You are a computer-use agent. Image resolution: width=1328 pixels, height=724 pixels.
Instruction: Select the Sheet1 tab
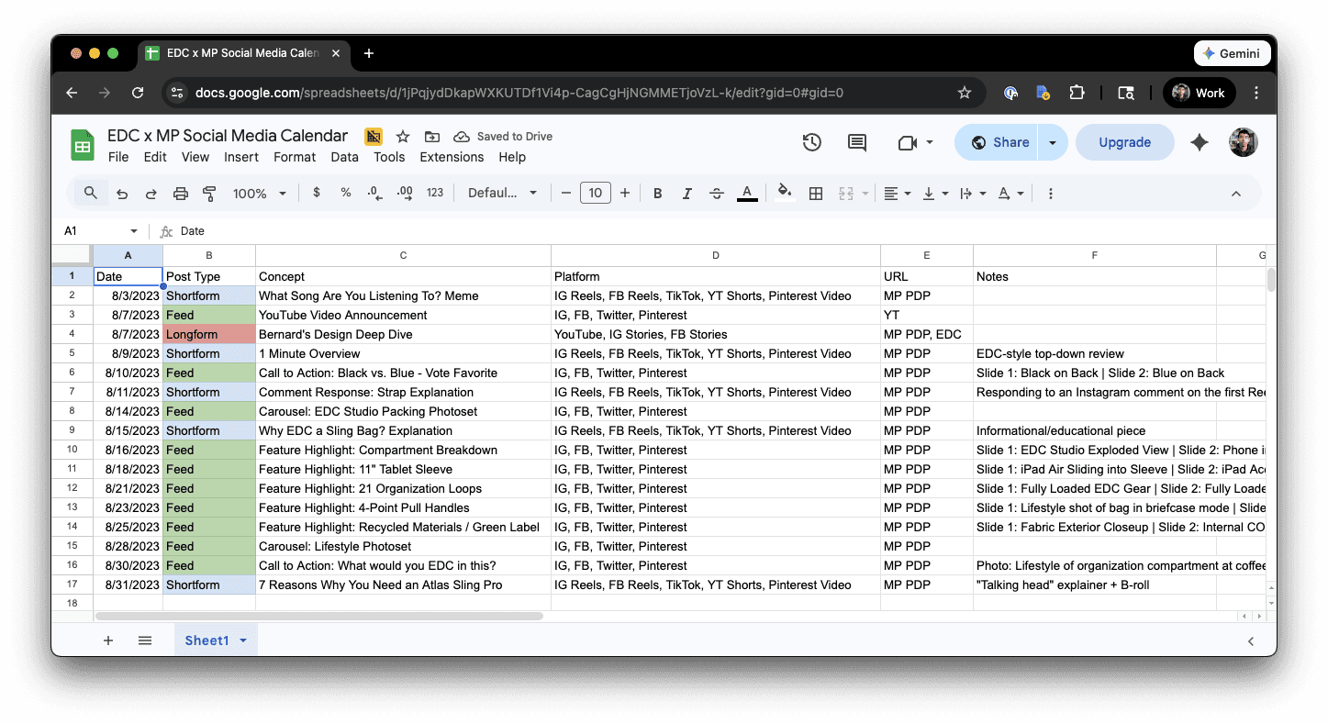click(x=206, y=640)
